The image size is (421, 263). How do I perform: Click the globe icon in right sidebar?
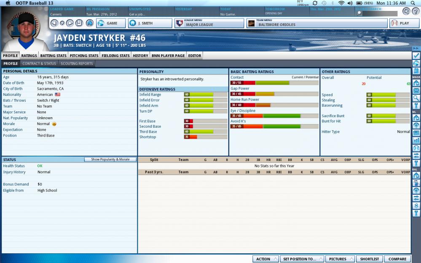(416, 63)
